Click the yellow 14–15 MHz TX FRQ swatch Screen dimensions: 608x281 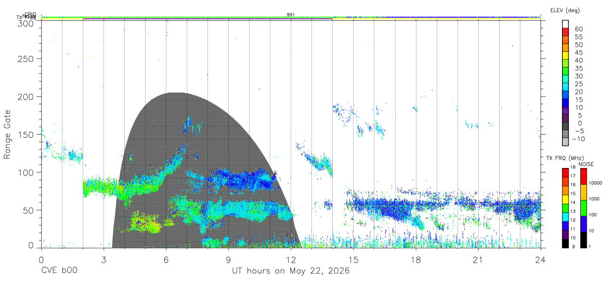[565, 198]
